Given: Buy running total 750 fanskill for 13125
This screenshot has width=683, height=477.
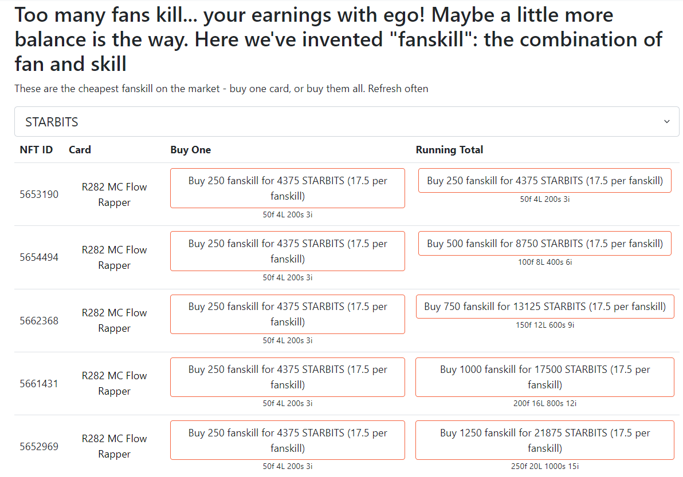Looking at the screenshot, I should (545, 307).
